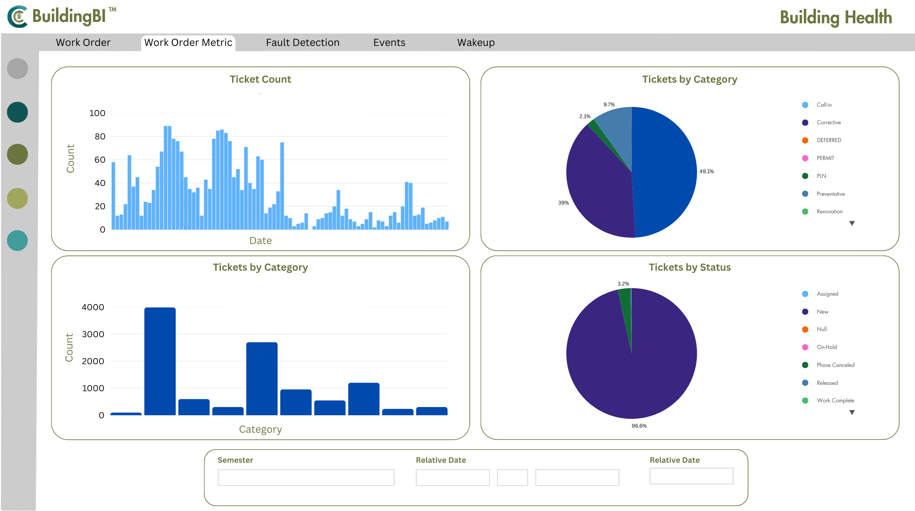Click the olive green circle sidebar button
Viewport: 915px width, 511px height.
coord(18,154)
